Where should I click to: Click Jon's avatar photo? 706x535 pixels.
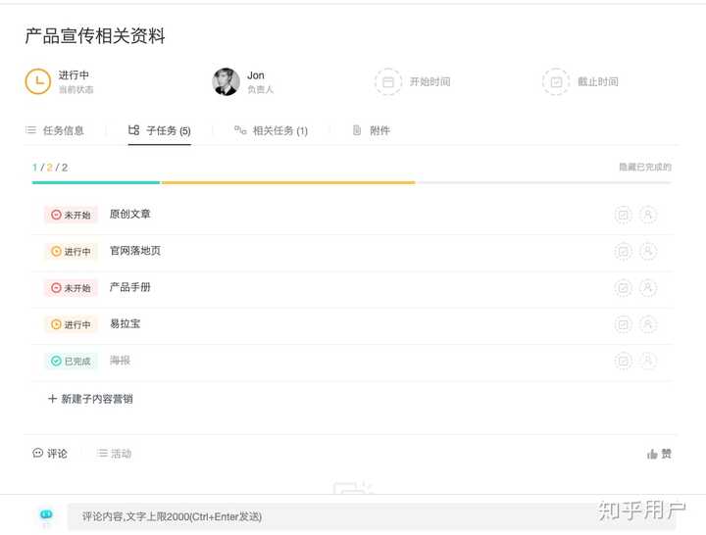227,82
